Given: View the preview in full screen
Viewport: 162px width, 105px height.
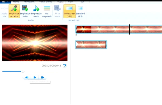Looking at the screenshot, I should 65,66.
